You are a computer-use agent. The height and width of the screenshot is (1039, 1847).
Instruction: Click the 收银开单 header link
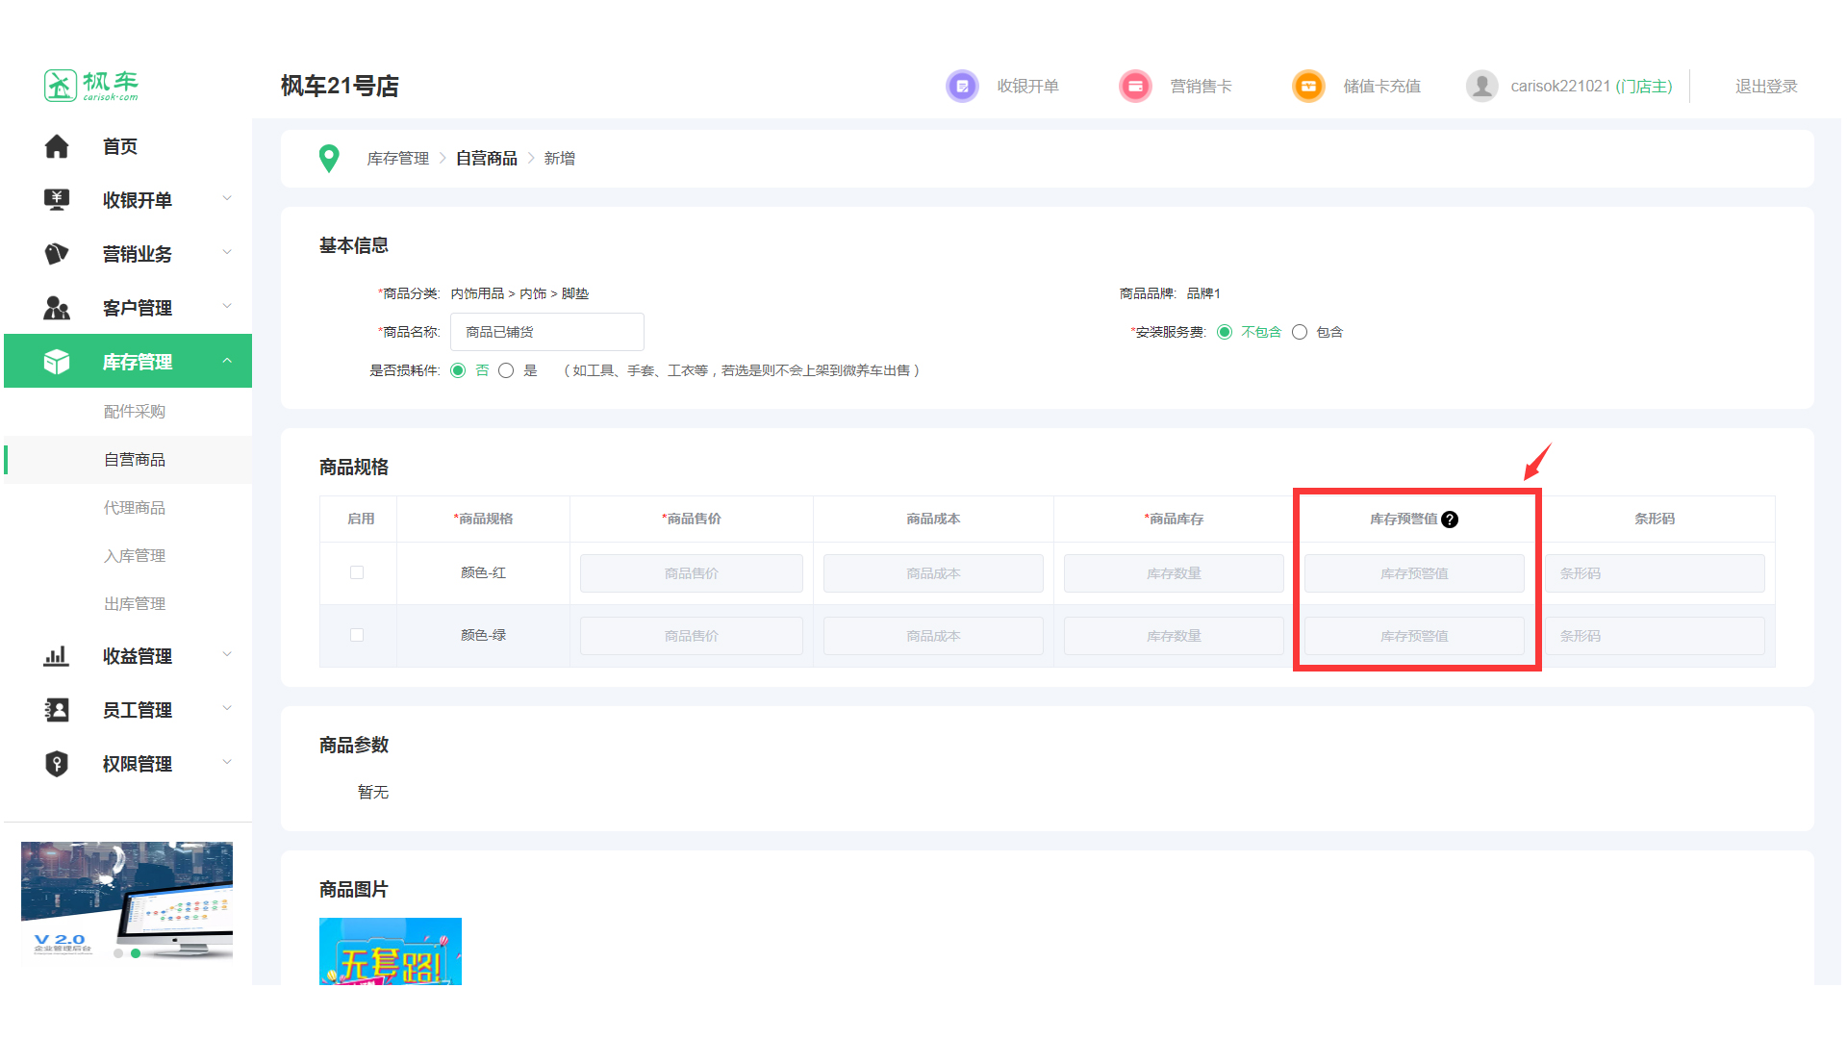pyautogui.click(x=1027, y=87)
